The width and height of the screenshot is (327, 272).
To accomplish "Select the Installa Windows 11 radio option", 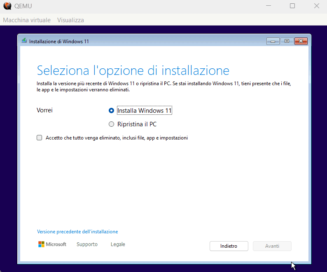I will (111, 110).
